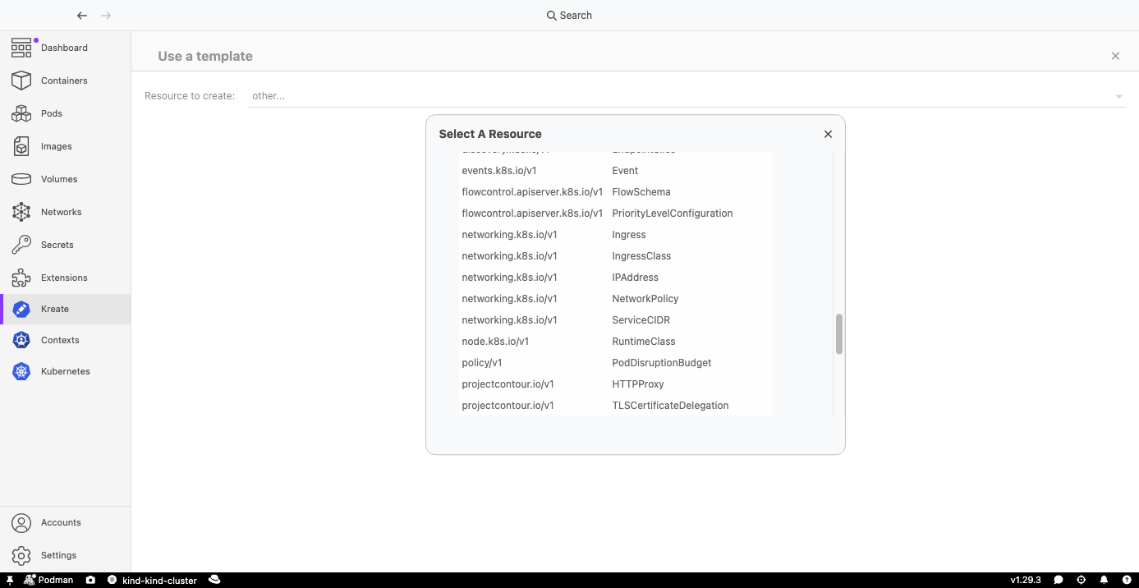The image size is (1139, 588).
Task: Open the Images menu label
Action: 57,146
